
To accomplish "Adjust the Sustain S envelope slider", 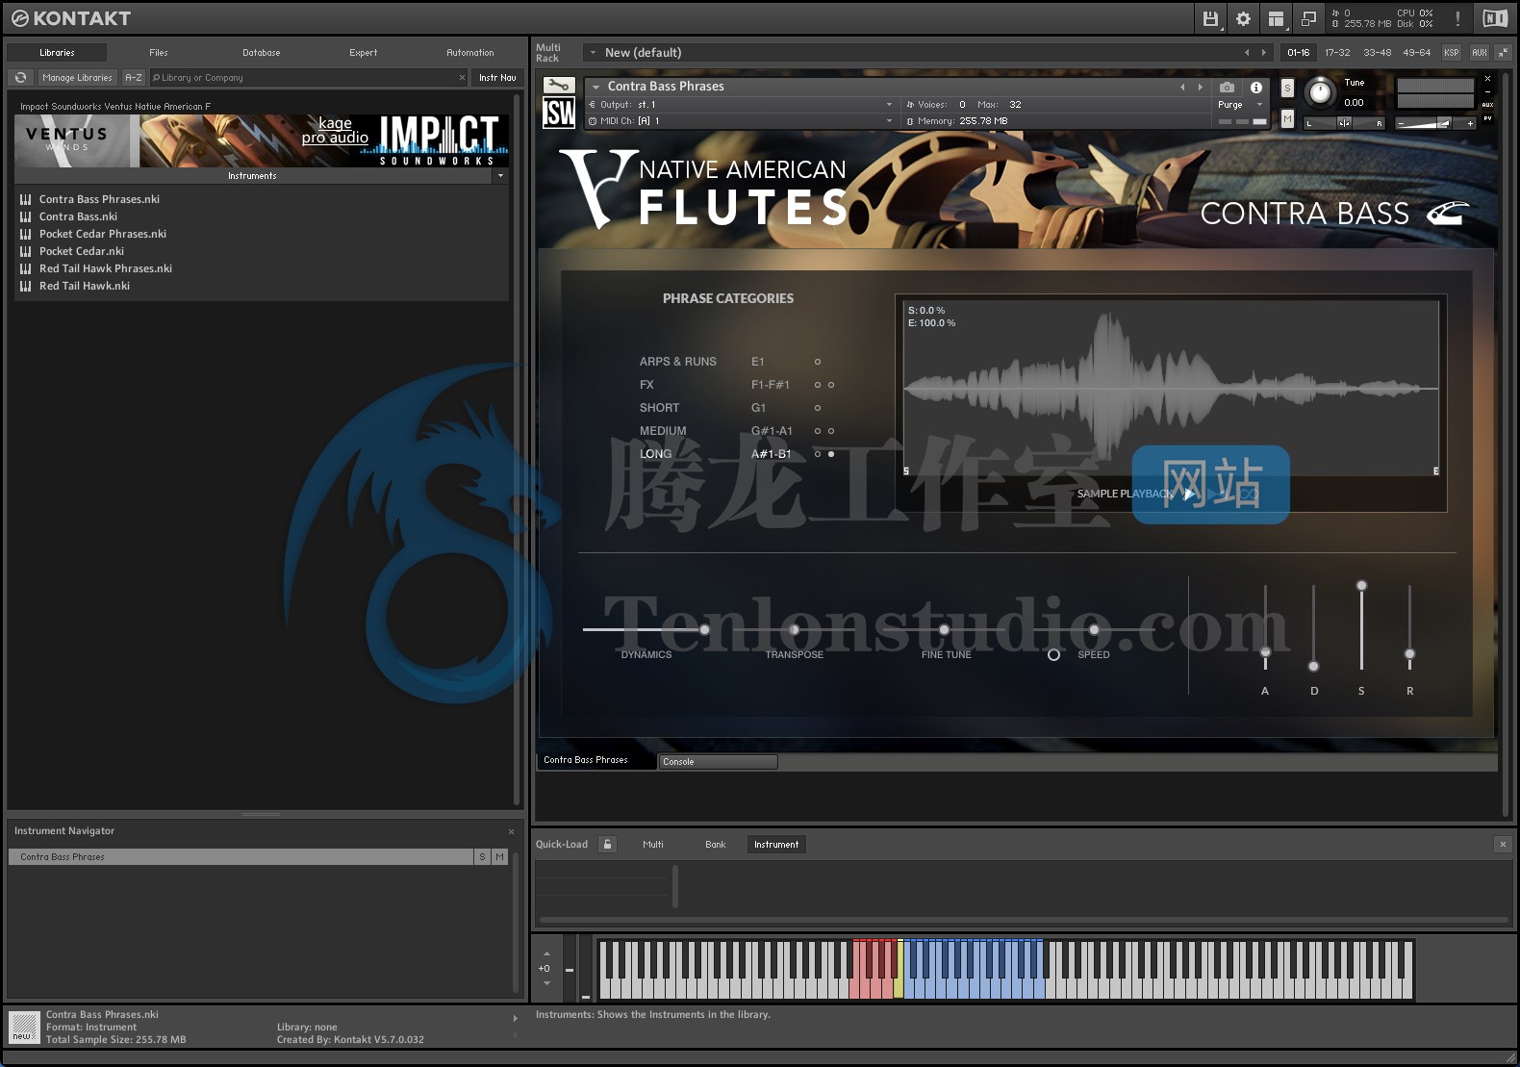I will pyautogui.click(x=1361, y=585).
